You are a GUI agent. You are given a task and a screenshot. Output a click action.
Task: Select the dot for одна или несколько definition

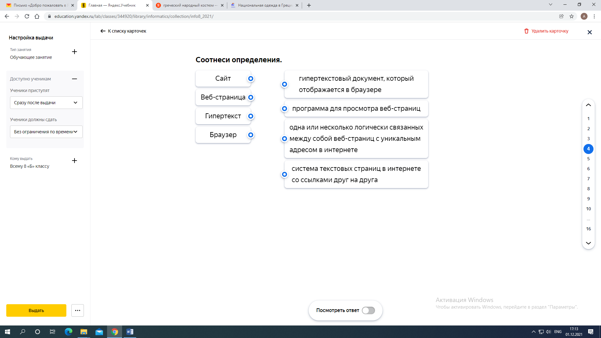(285, 139)
